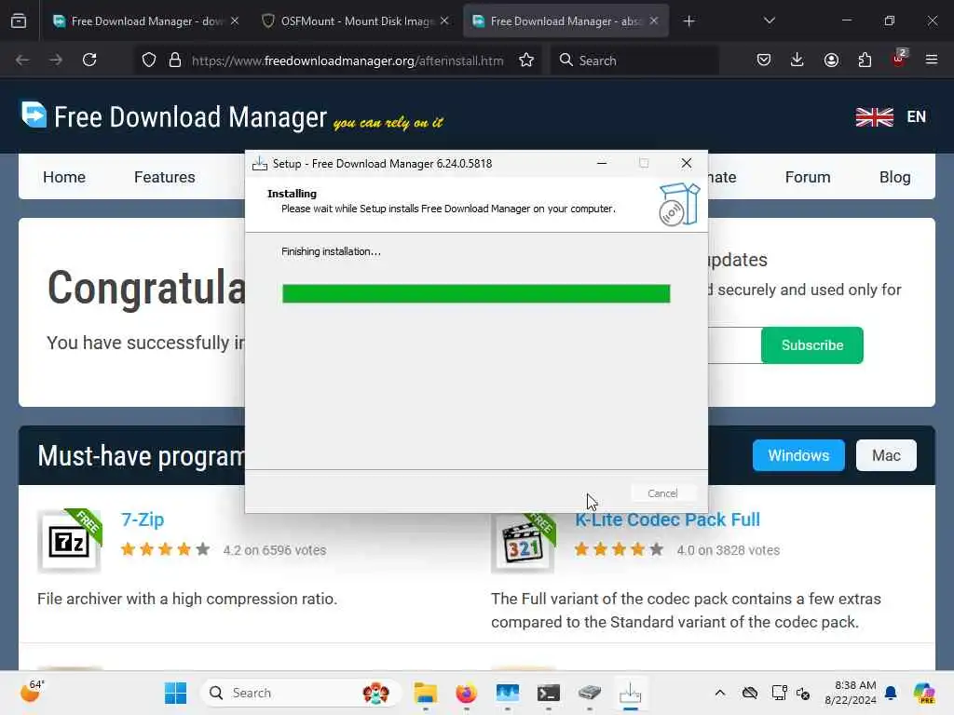This screenshot has width=954, height=715.
Task: Open the notifications bell icon
Action: coord(891,693)
